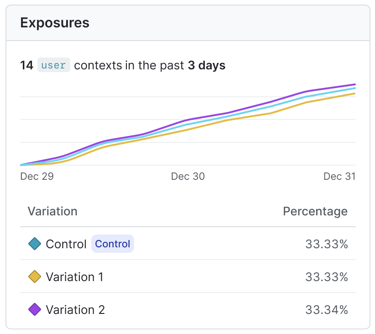
Task: Click the 33.34% percentage value
Action: [x=327, y=310]
